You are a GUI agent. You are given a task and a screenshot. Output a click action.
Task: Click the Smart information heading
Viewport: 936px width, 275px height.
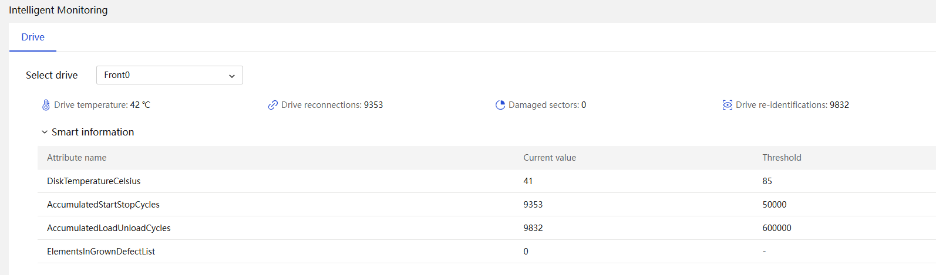[x=93, y=132]
